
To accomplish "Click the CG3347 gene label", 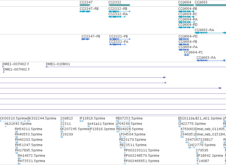I will click(x=86, y=2).
